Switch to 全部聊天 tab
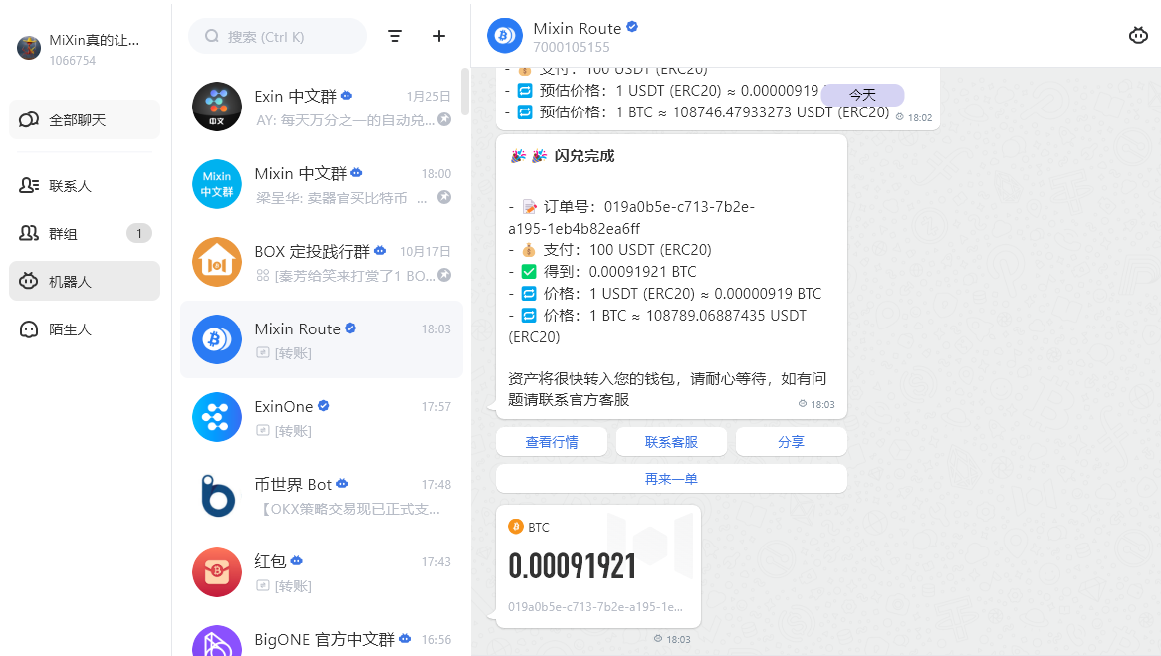This screenshot has height=656, width=1161. point(85,120)
